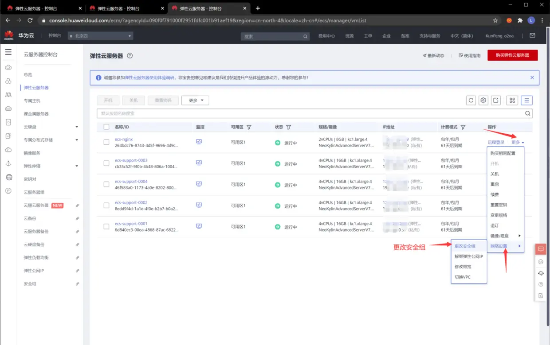Open the table settings gear icon
This screenshot has height=345, width=550.
click(483, 101)
